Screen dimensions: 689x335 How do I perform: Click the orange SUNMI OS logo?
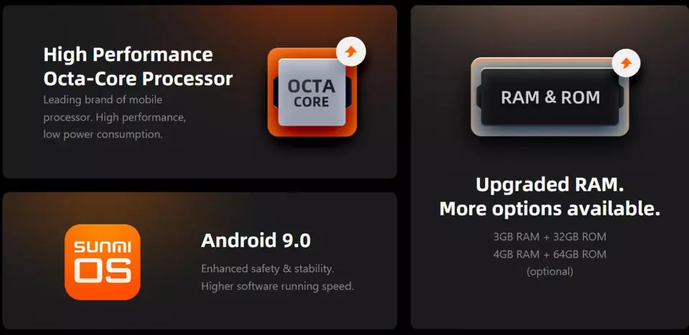103,262
